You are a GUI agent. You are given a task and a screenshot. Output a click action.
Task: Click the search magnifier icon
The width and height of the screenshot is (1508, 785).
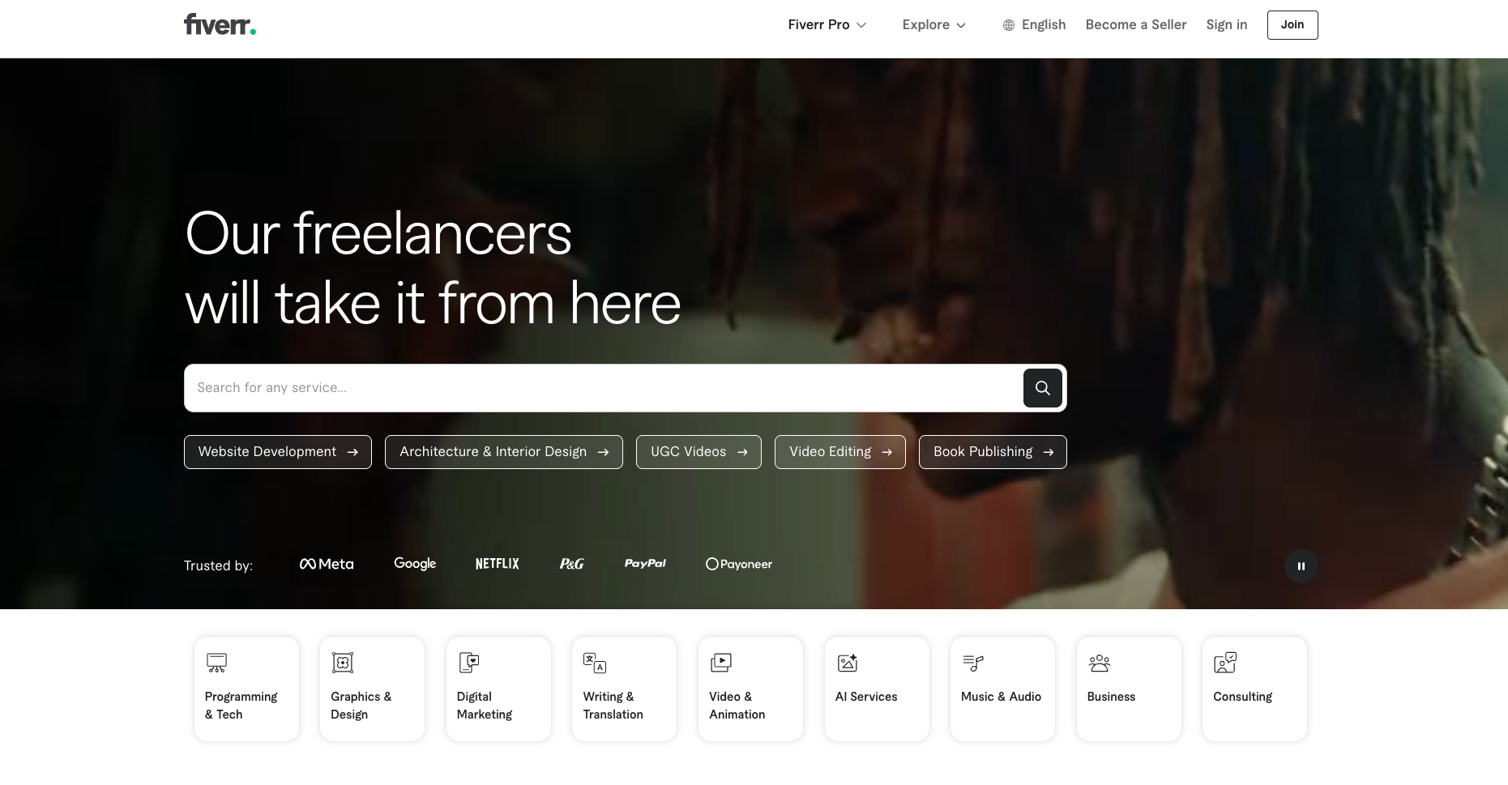(x=1042, y=388)
